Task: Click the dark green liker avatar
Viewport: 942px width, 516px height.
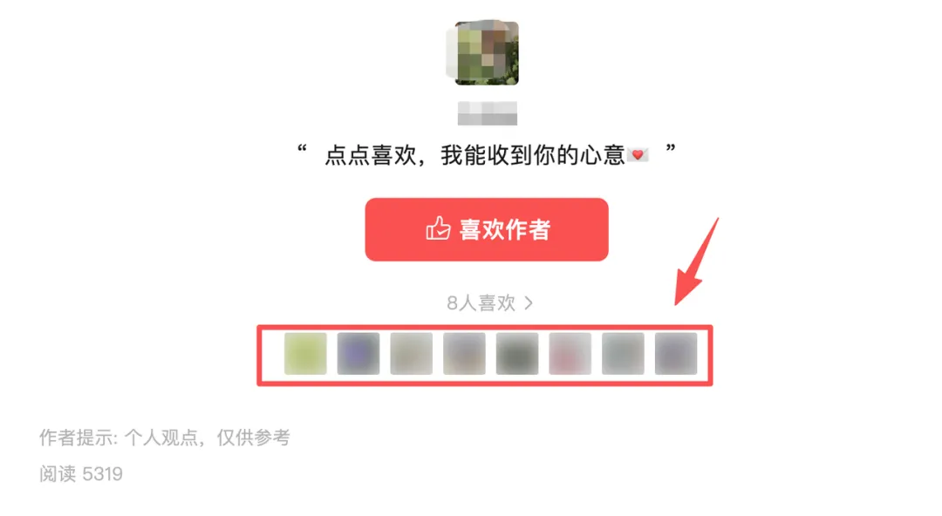Action: [517, 354]
